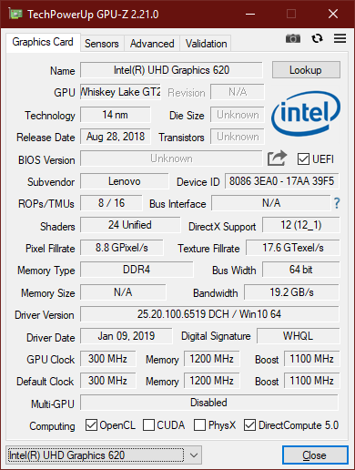Go to the Validation tab
This screenshot has height=470, width=355.
pos(206,44)
